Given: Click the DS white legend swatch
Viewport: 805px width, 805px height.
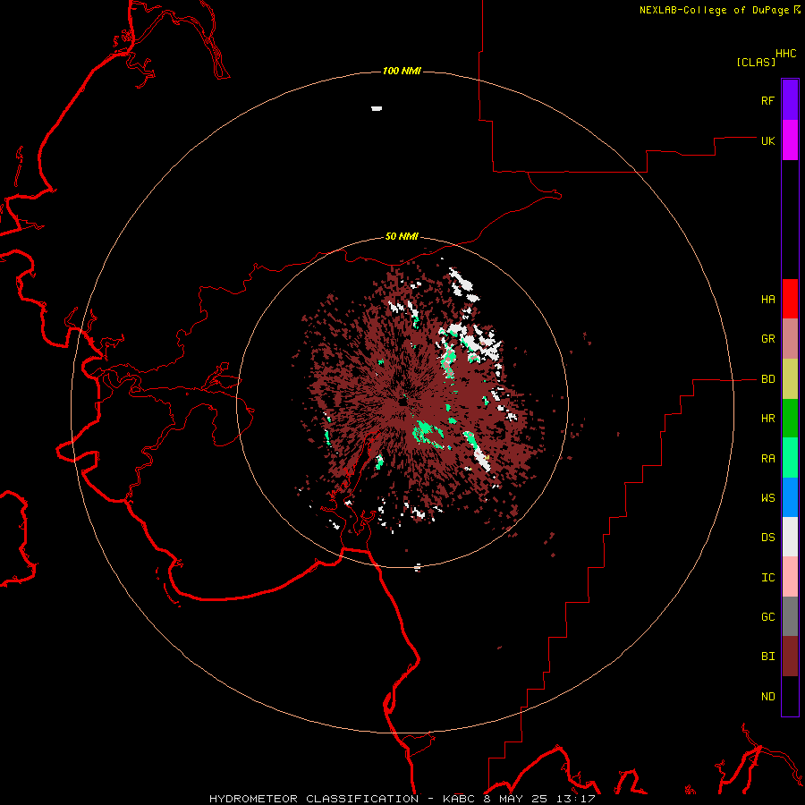Looking at the screenshot, I should [x=790, y=537].
